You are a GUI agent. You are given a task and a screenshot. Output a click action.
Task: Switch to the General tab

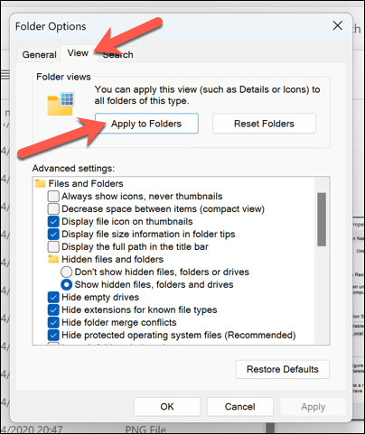coord(39,55)
